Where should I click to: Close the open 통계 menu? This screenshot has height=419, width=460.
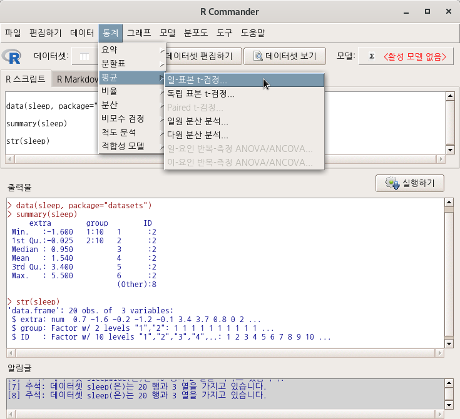point(111,33)
